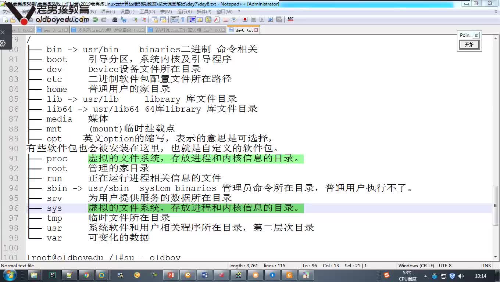Open the 运行(R) menu
The height and width of the screenshot is (282, 500).
click(184, 12)
